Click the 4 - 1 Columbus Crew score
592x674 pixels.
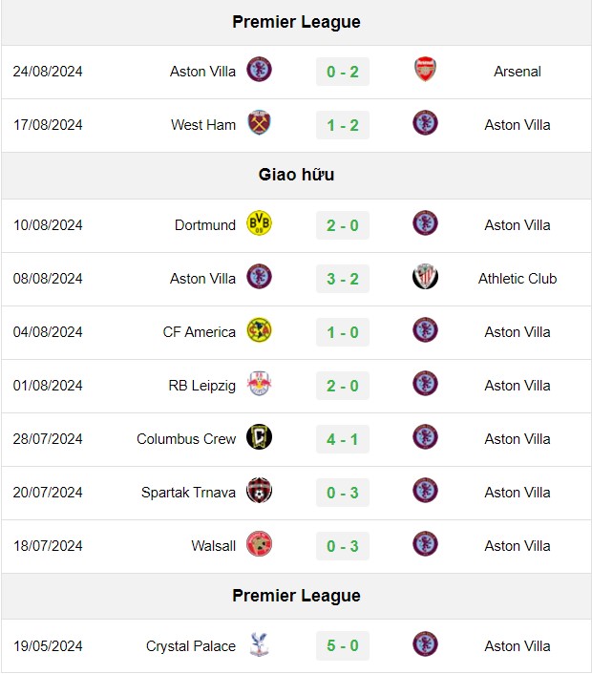click(x=343, y=439)
